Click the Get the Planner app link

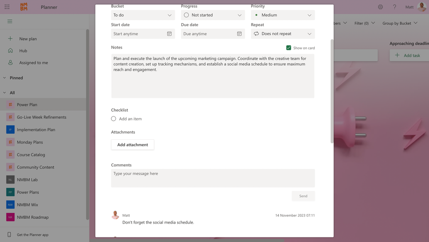33,235
